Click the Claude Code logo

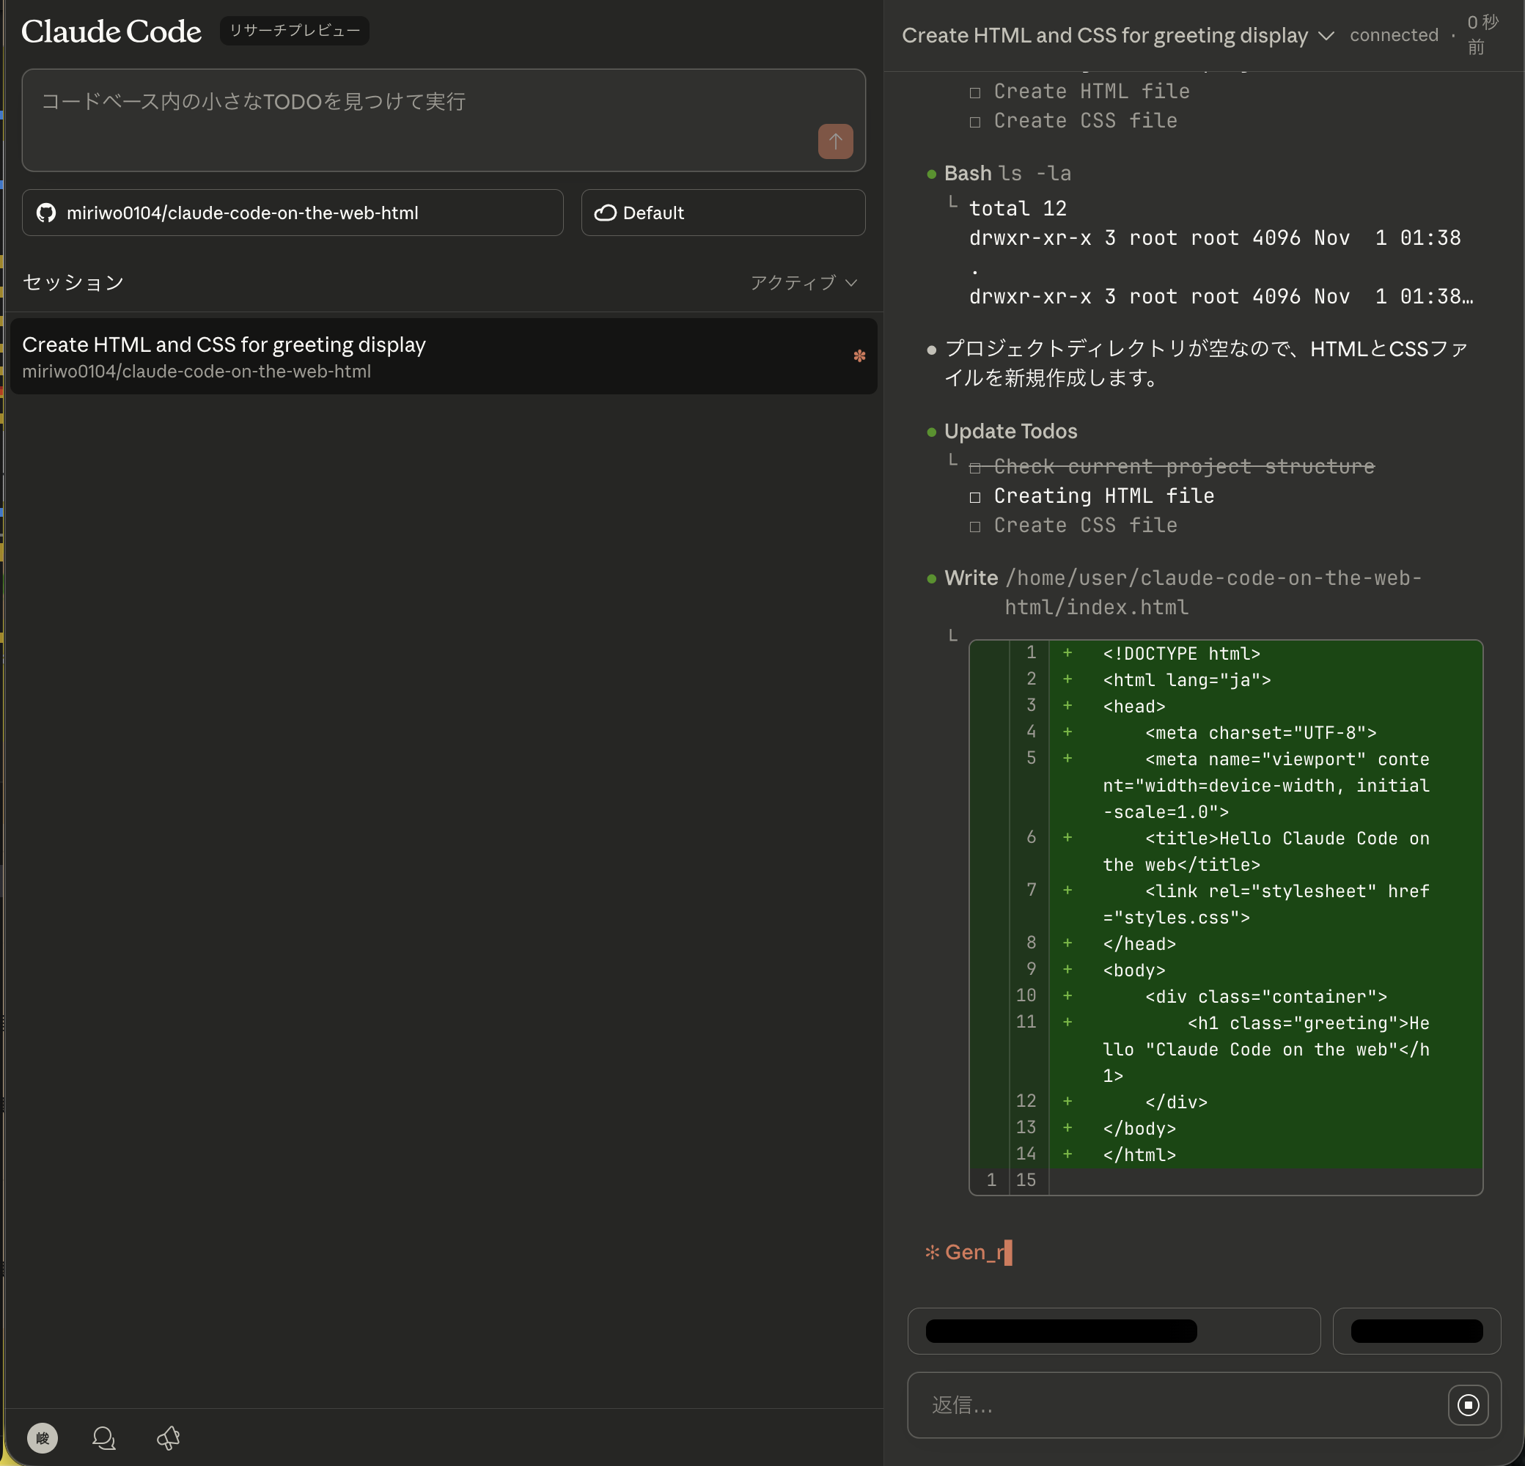pos(111,31)
